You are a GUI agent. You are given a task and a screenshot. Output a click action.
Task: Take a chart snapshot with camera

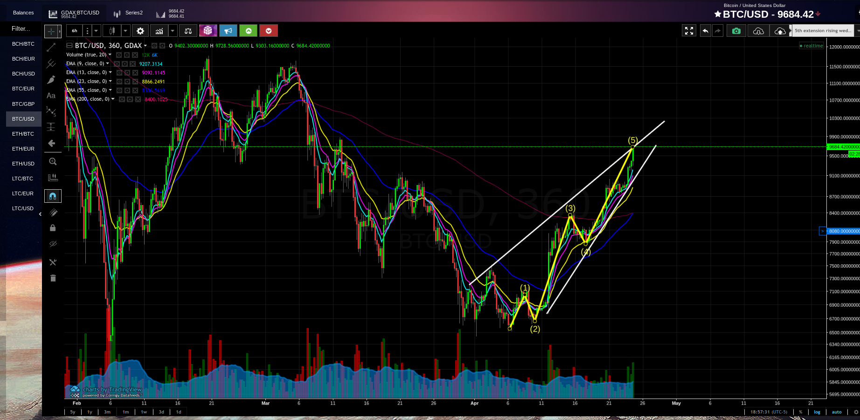736,31
